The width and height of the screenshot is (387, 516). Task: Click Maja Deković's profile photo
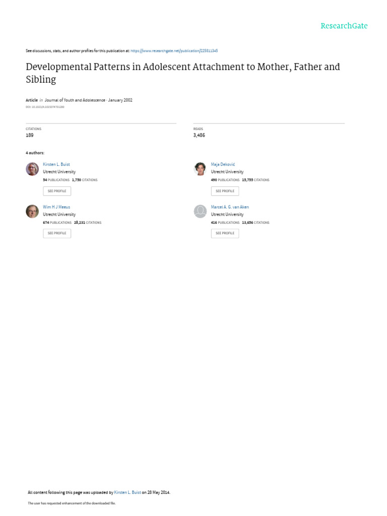click(200, 169)
